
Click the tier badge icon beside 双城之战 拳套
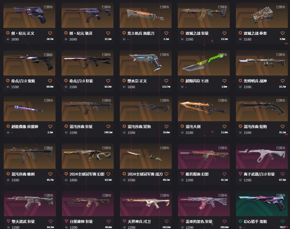coord(240,33)
